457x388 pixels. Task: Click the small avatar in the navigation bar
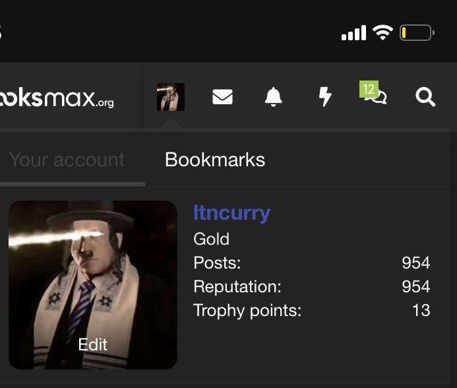[170, 98]
